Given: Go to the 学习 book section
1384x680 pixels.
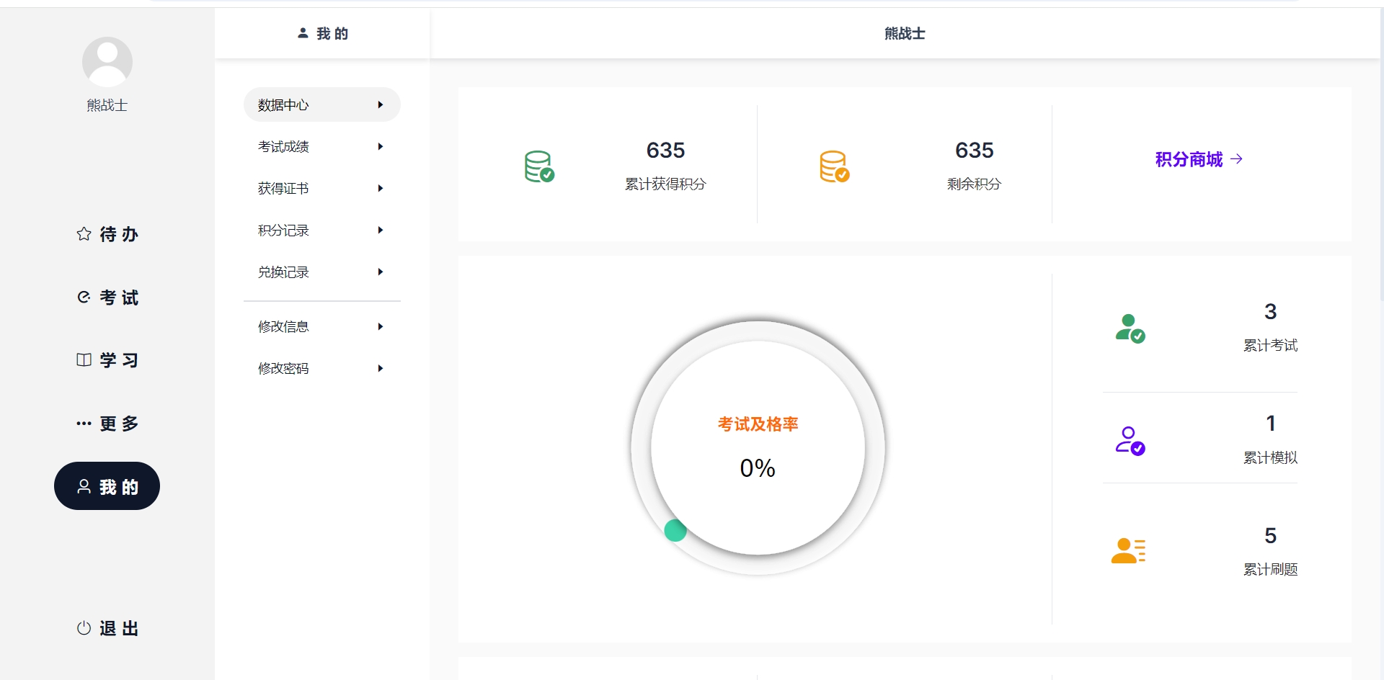Looking at the screenshot, I should click(107, 360).
